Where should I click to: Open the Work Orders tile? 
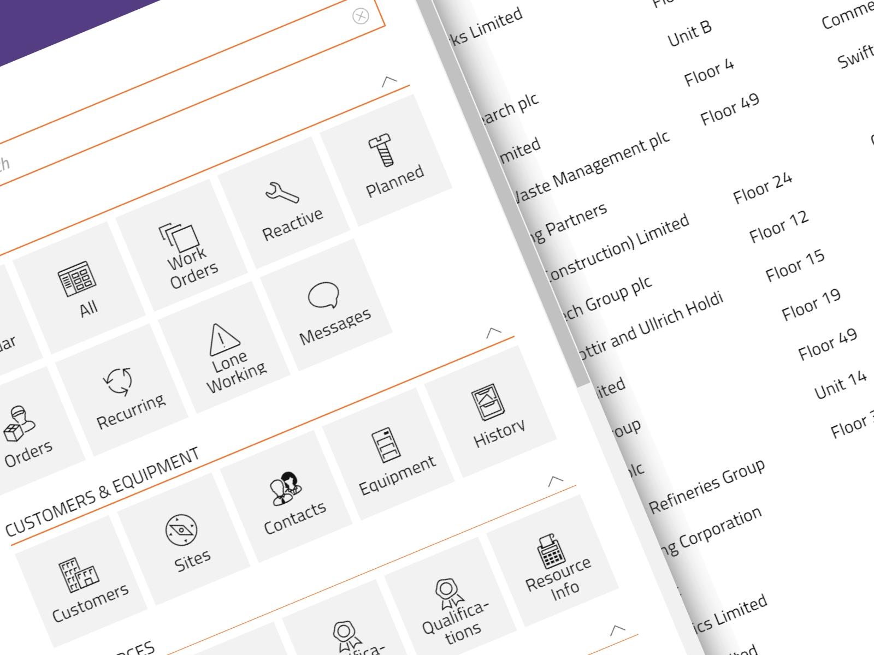click(x=182, y=246)
